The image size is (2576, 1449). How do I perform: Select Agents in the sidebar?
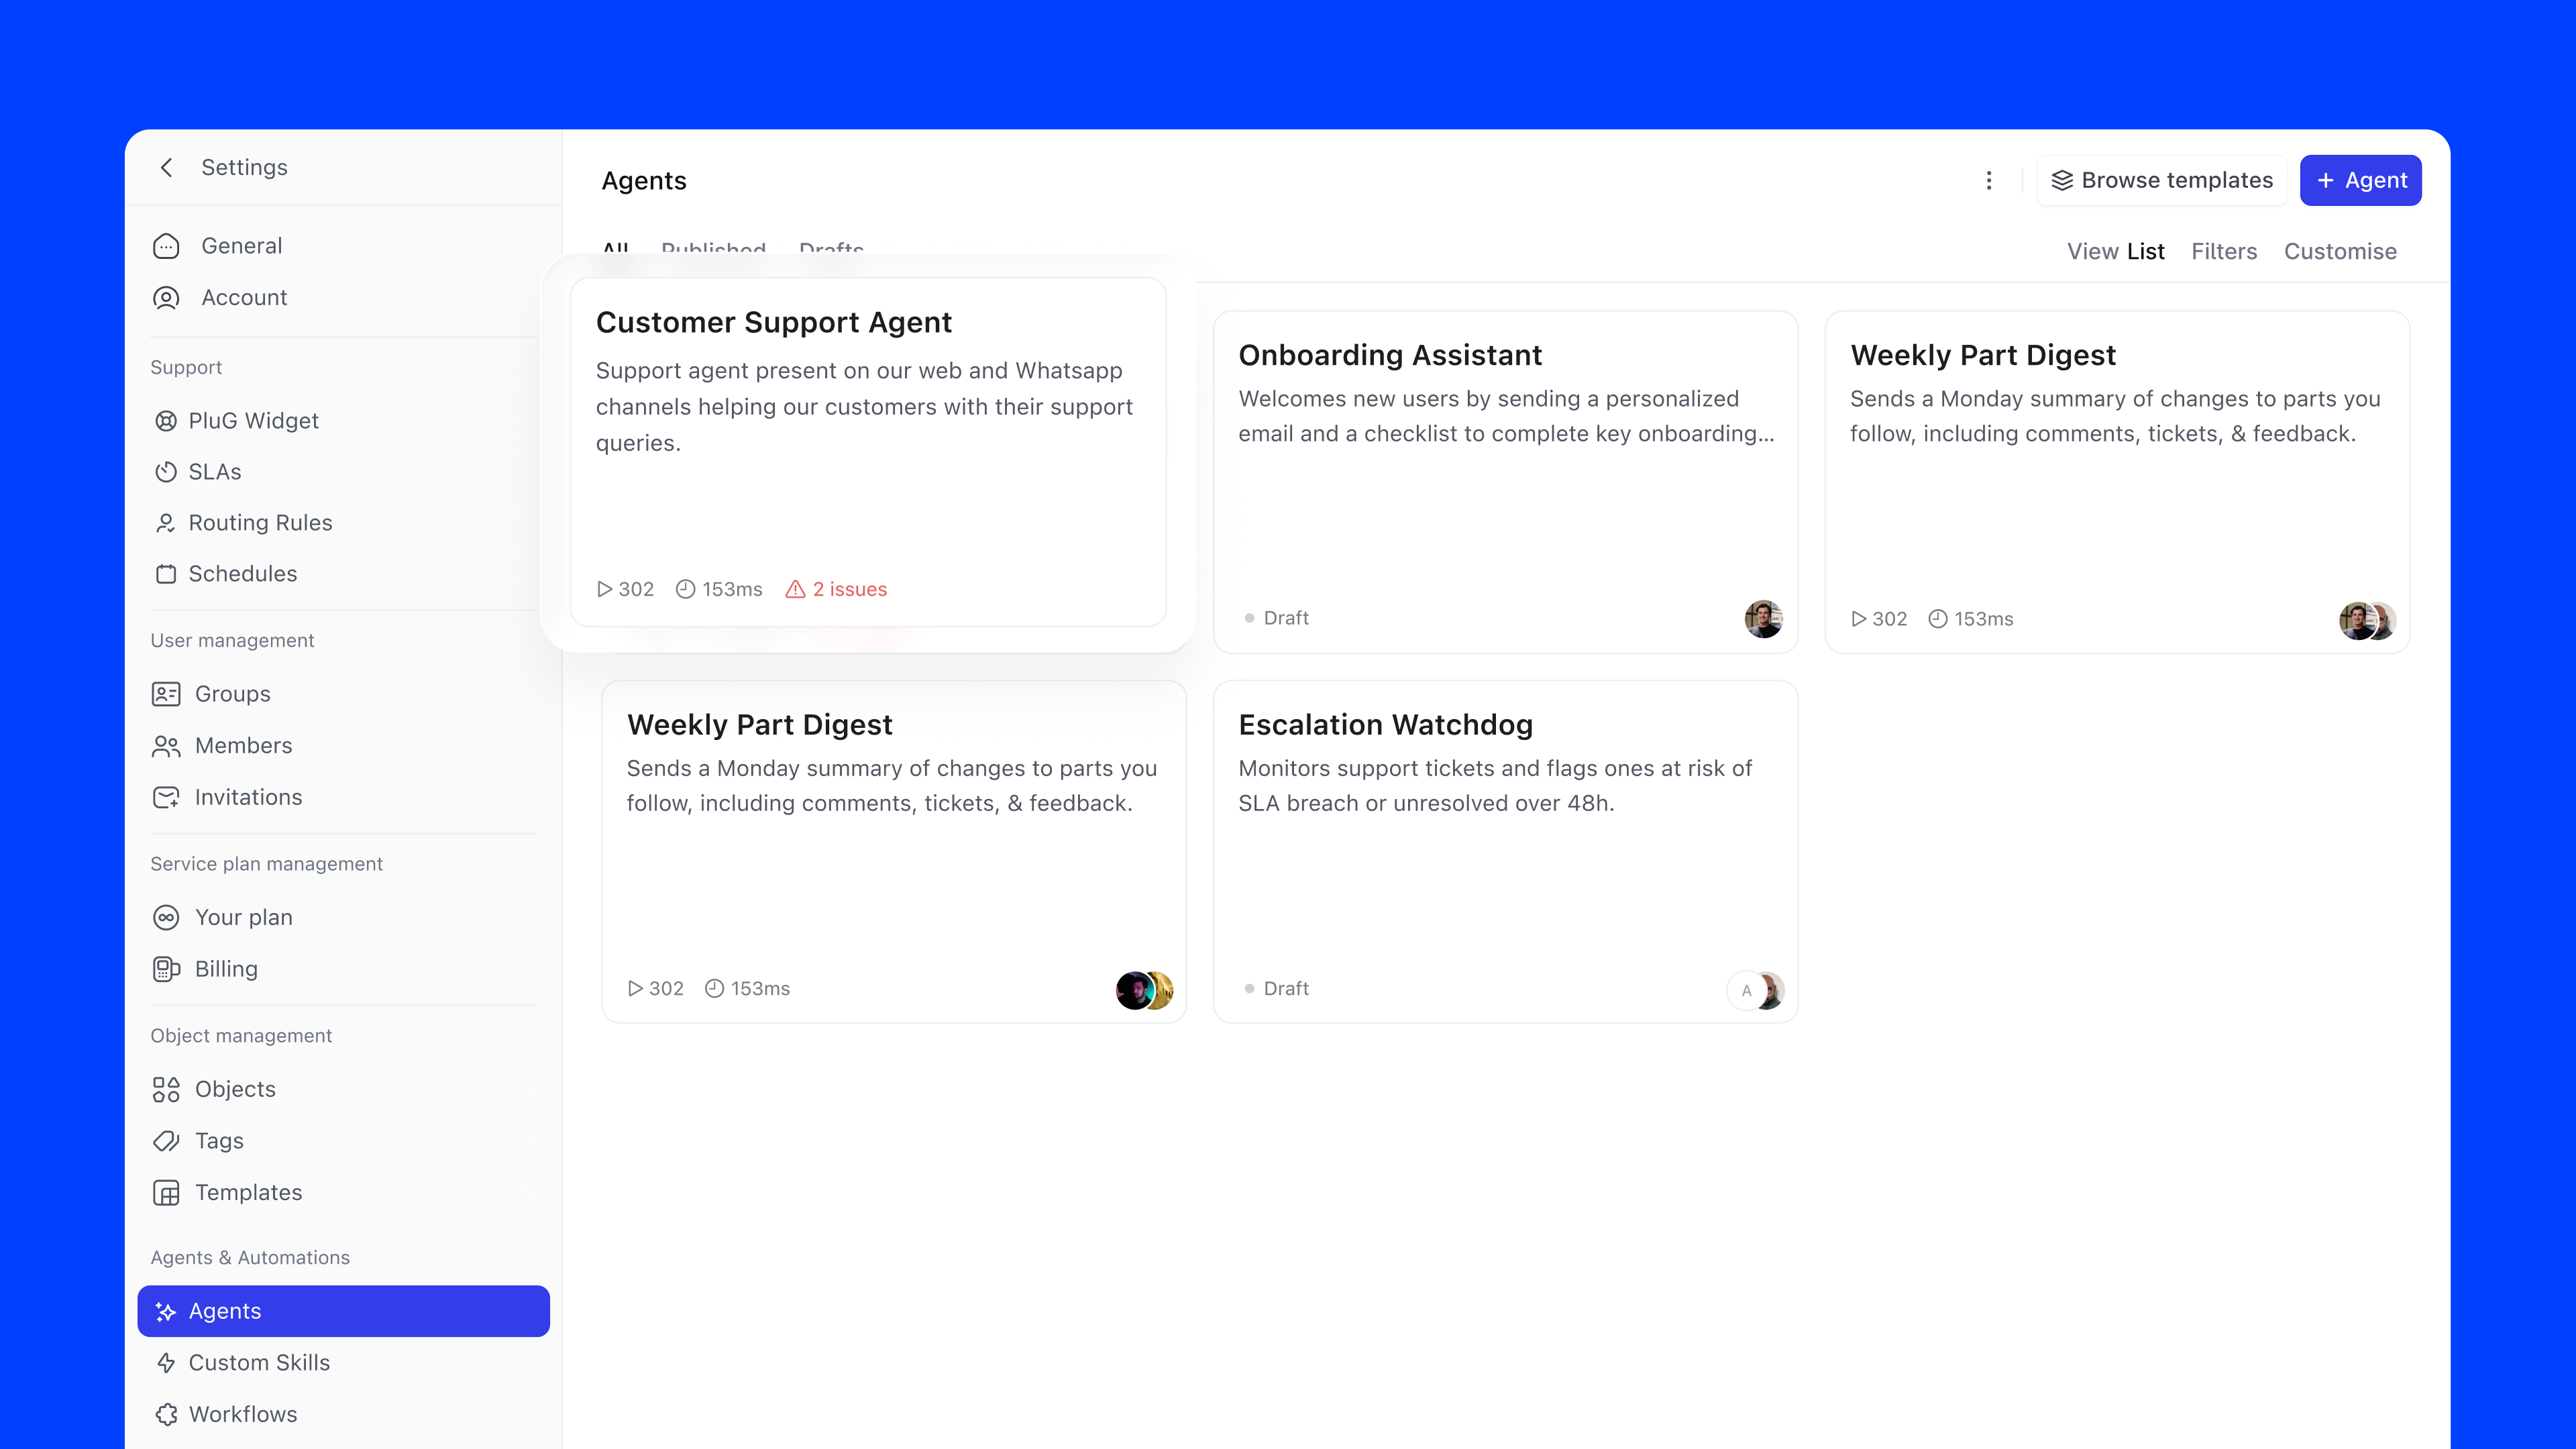(x=343, y=1311)
